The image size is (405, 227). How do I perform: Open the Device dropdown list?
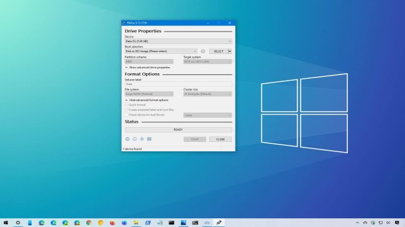click(x=178, y=42)
